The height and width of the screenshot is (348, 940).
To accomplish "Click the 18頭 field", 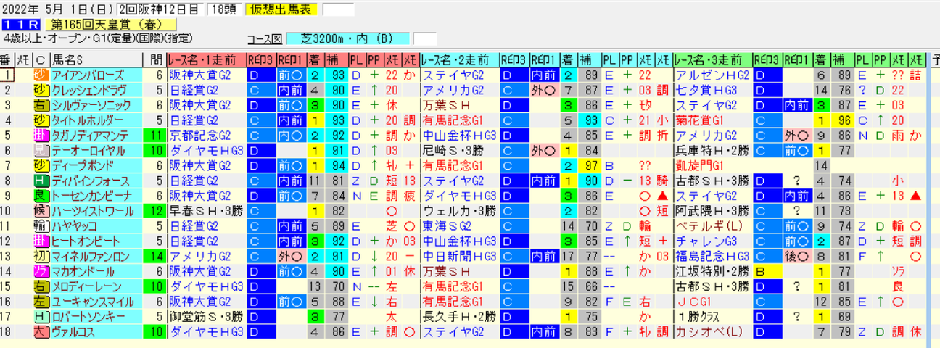I will click(224, 9).
